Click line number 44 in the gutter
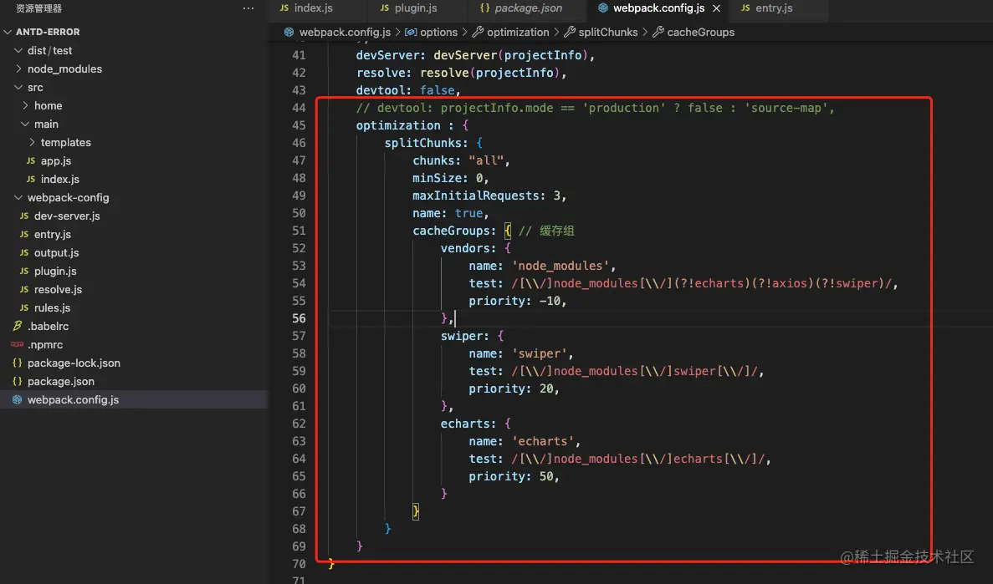Viewport: 993px width, 584px height. 299,108
